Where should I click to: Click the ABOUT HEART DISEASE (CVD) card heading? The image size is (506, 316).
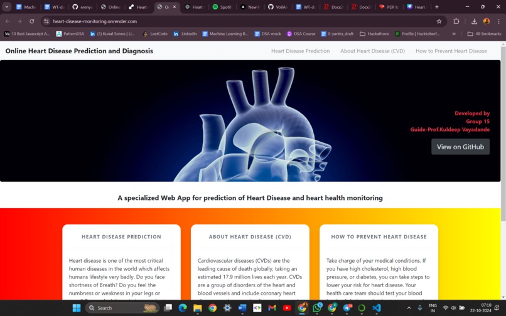click(x=250, y=236)
